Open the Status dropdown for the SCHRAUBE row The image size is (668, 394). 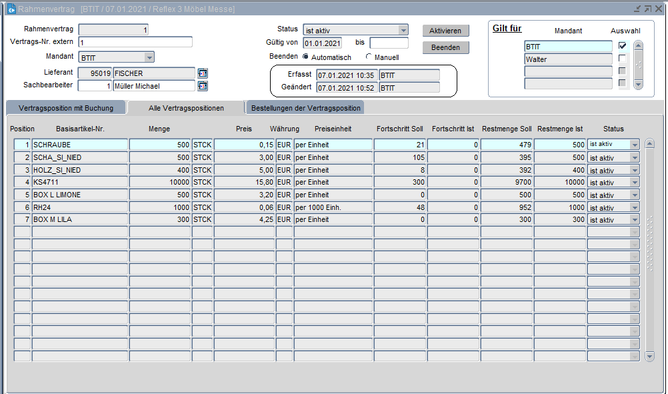tap(634, 145)
